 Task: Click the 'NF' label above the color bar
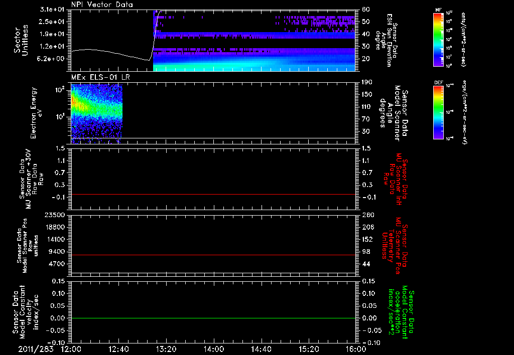coord(439,10)
